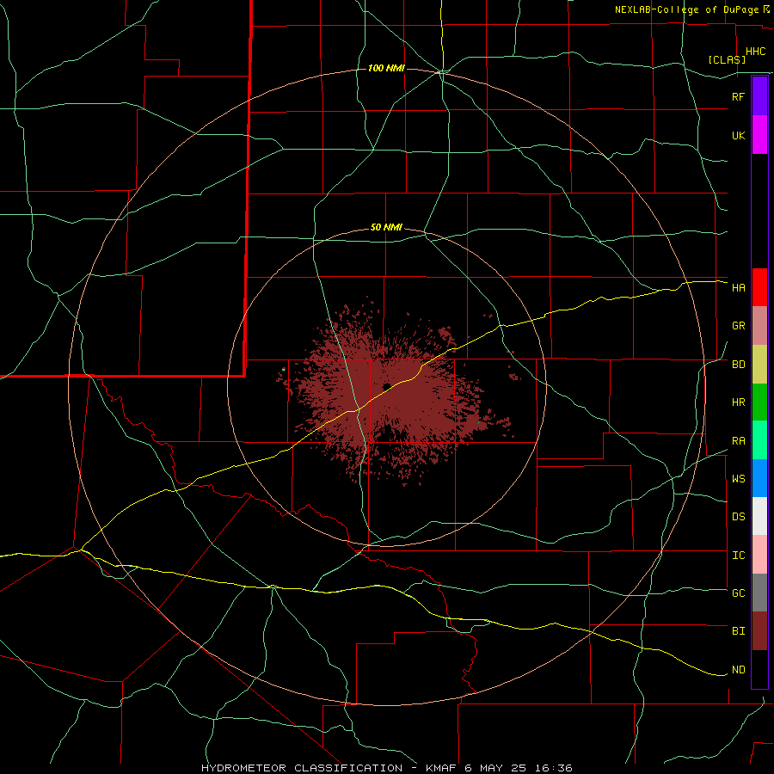Click the UK legend label
774x774 pixels.
(x=739, y=135)
